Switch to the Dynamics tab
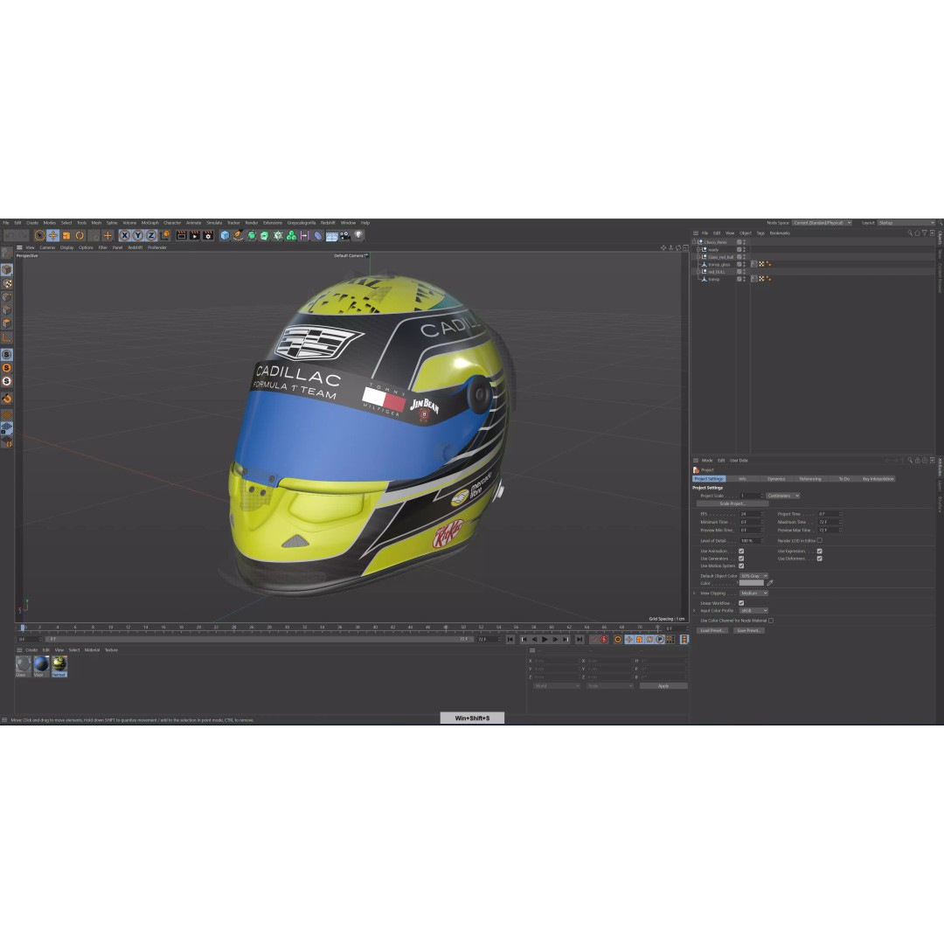The image size is (944, 944). [x=776, y=479]
